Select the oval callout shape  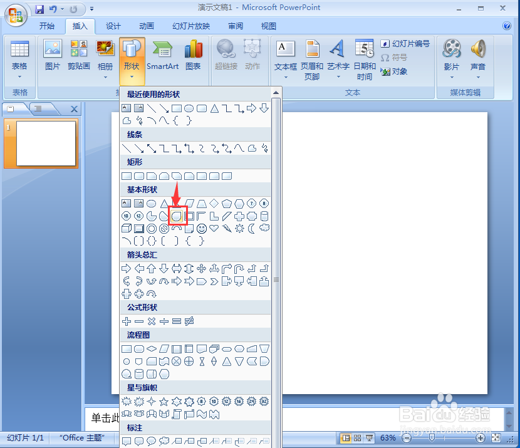[152, 441]
